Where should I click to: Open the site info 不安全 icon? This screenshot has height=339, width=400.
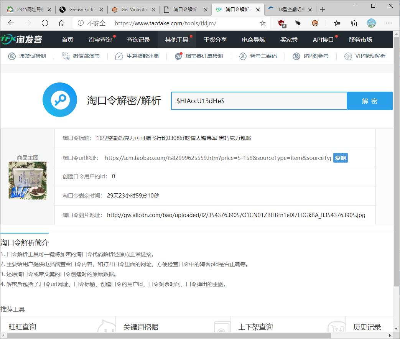[81, 23]
